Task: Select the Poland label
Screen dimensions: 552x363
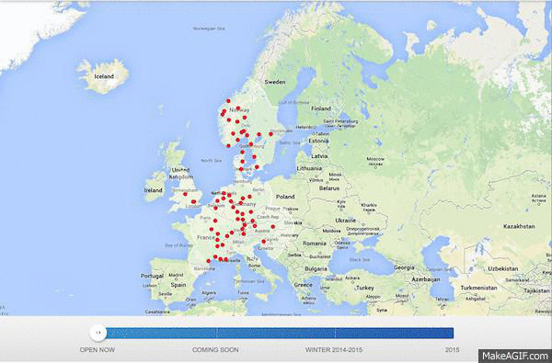Action: (x=285, y=197)
